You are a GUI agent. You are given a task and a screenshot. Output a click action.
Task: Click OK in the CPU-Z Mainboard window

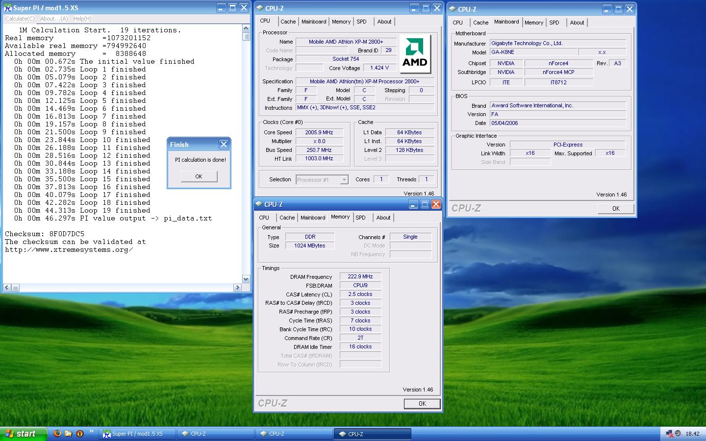tap(616, 209)
